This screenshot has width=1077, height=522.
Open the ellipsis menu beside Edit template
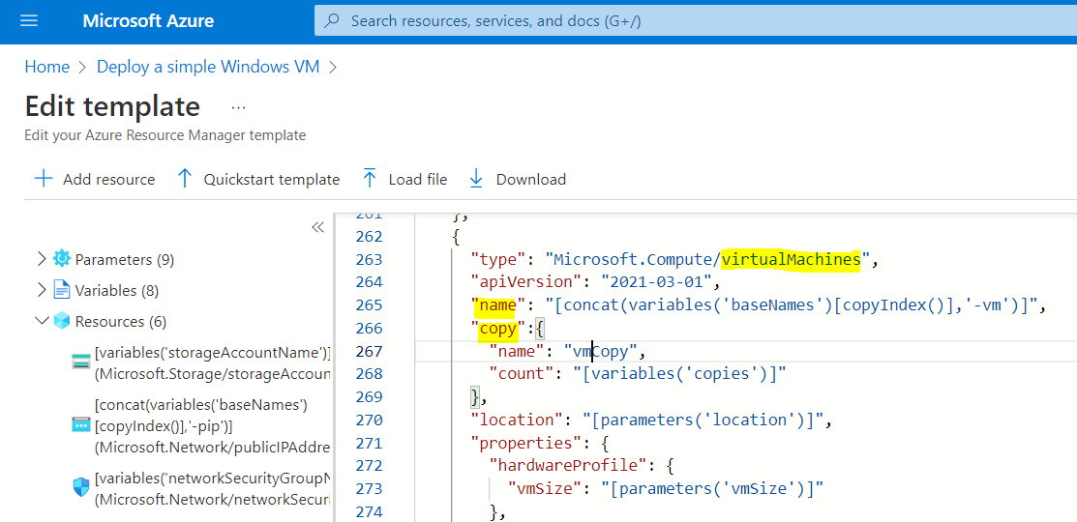(238, 107)
